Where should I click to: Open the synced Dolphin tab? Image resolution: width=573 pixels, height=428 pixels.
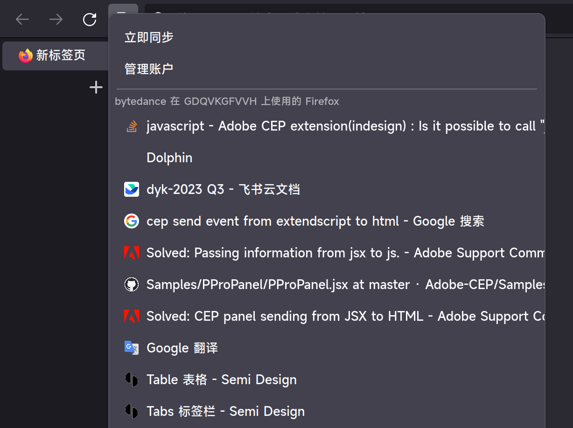pos(327,158)
